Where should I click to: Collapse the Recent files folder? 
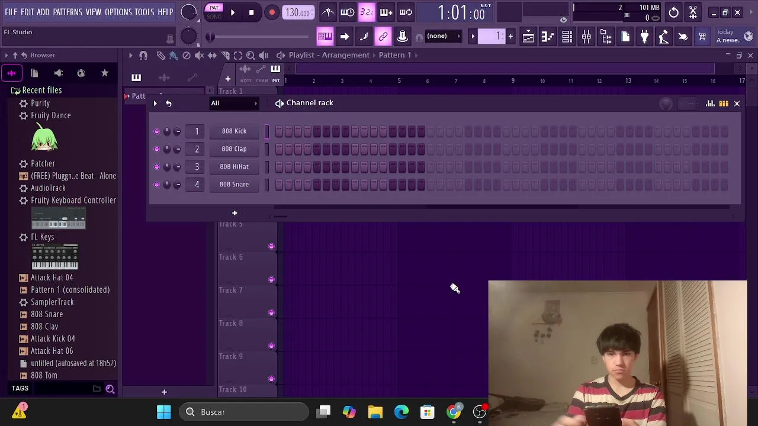pyautogui.click(x=36, y=90)
